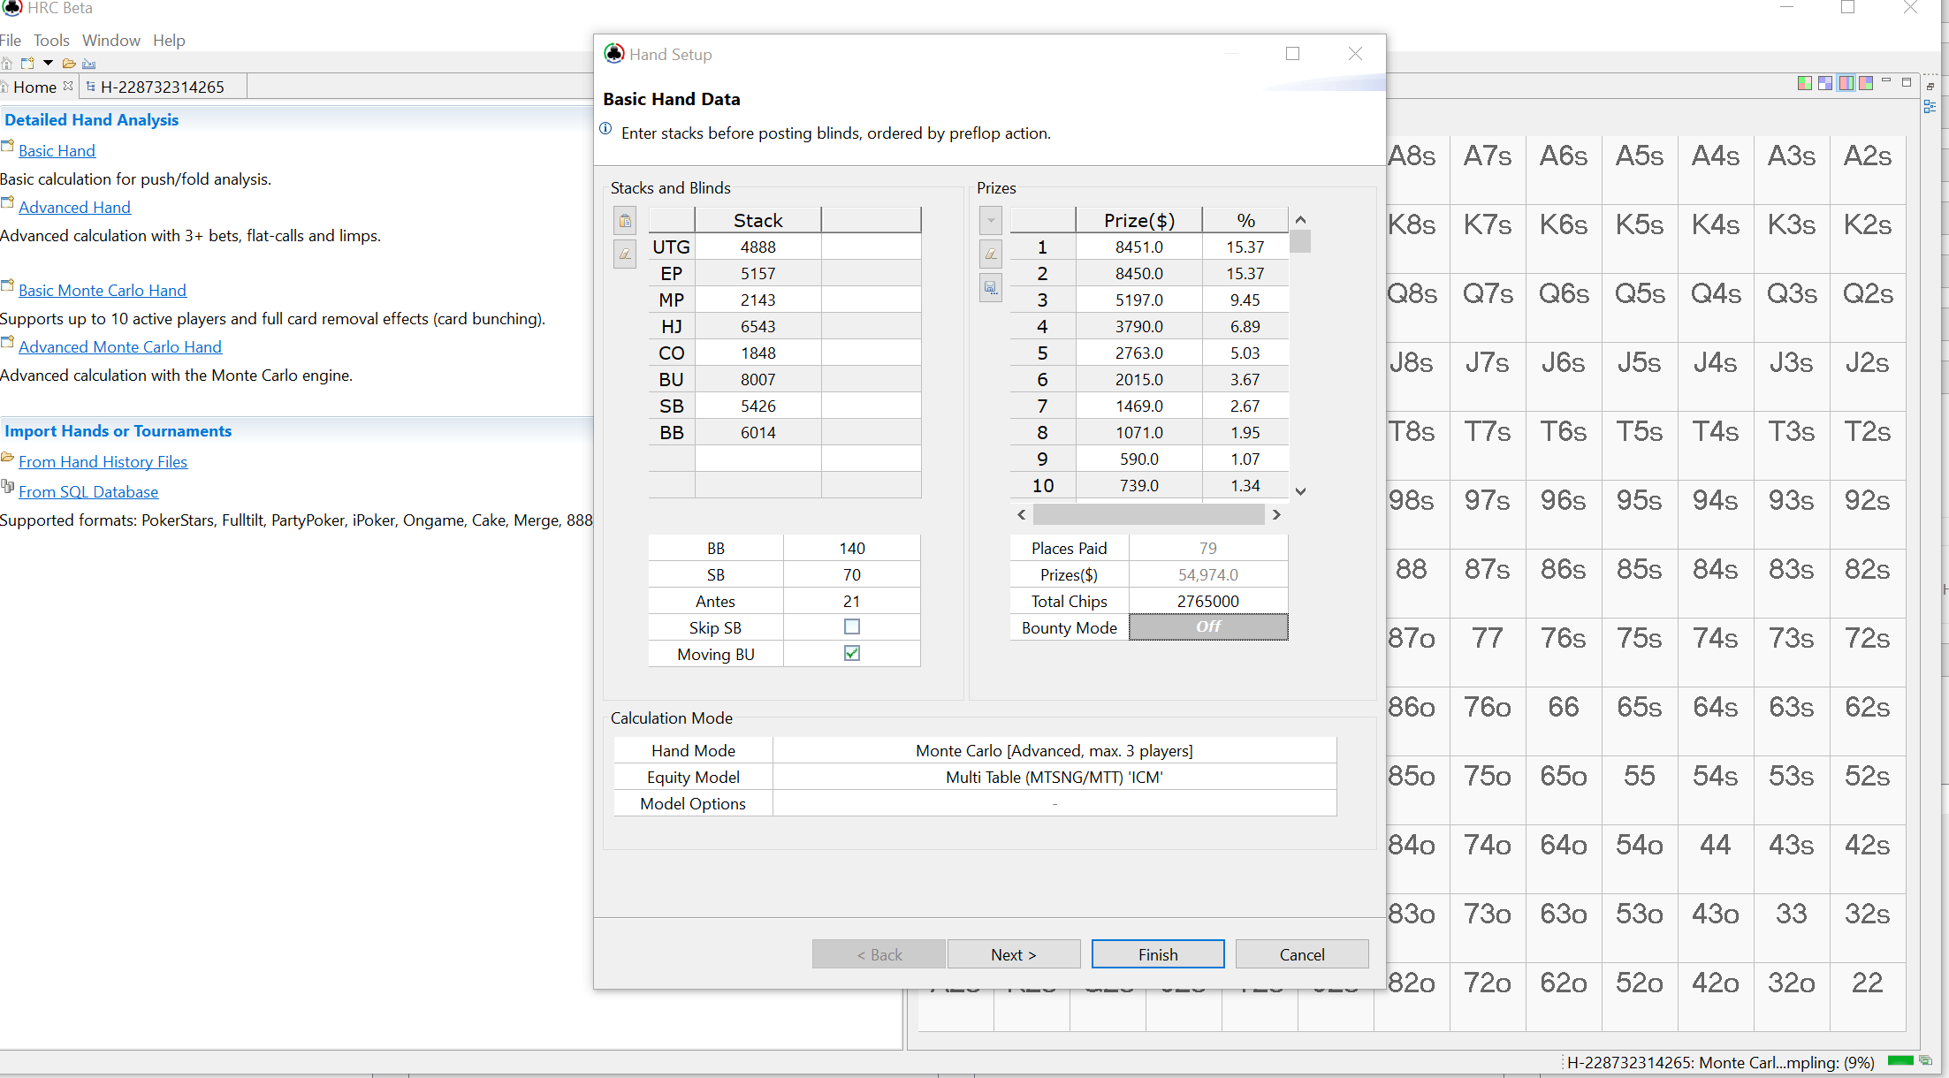Select the blue checkered range view icon
1949x1078 pixels.
tap(1825, 83)
